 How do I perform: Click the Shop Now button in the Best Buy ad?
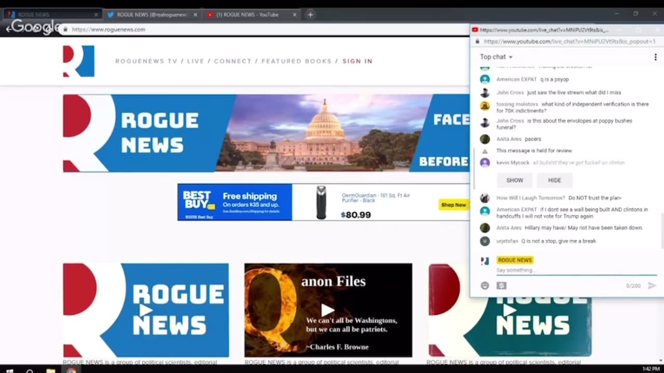point(453,205)
